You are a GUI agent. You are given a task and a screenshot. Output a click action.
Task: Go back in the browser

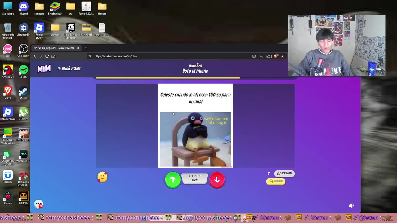[35, 56]
